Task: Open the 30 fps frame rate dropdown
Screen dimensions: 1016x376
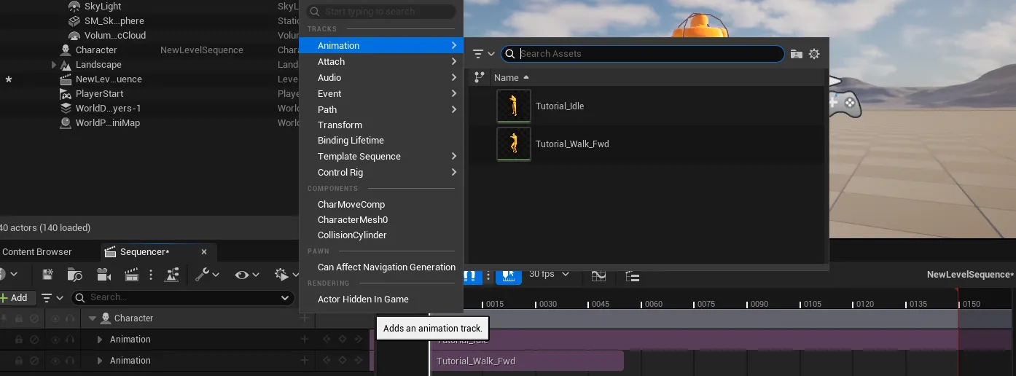Action: [548, 274]
